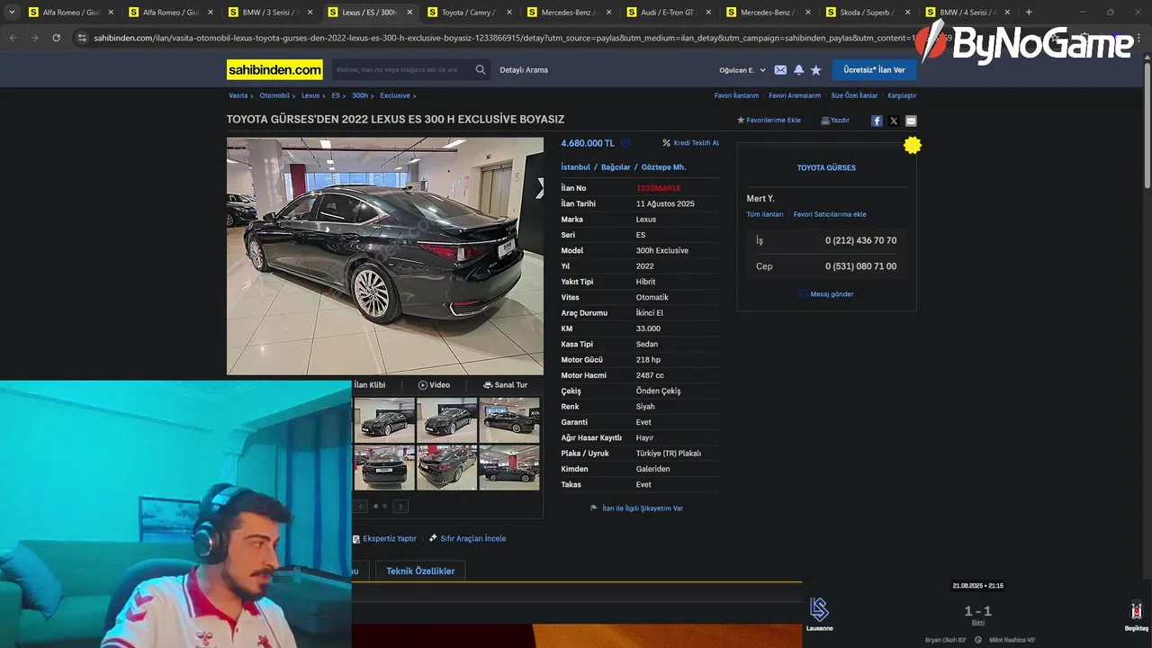This screenshot has width=1152, height=648.
Task: Click thumbnail gallery next page arrow
Action: pos(400,507)
